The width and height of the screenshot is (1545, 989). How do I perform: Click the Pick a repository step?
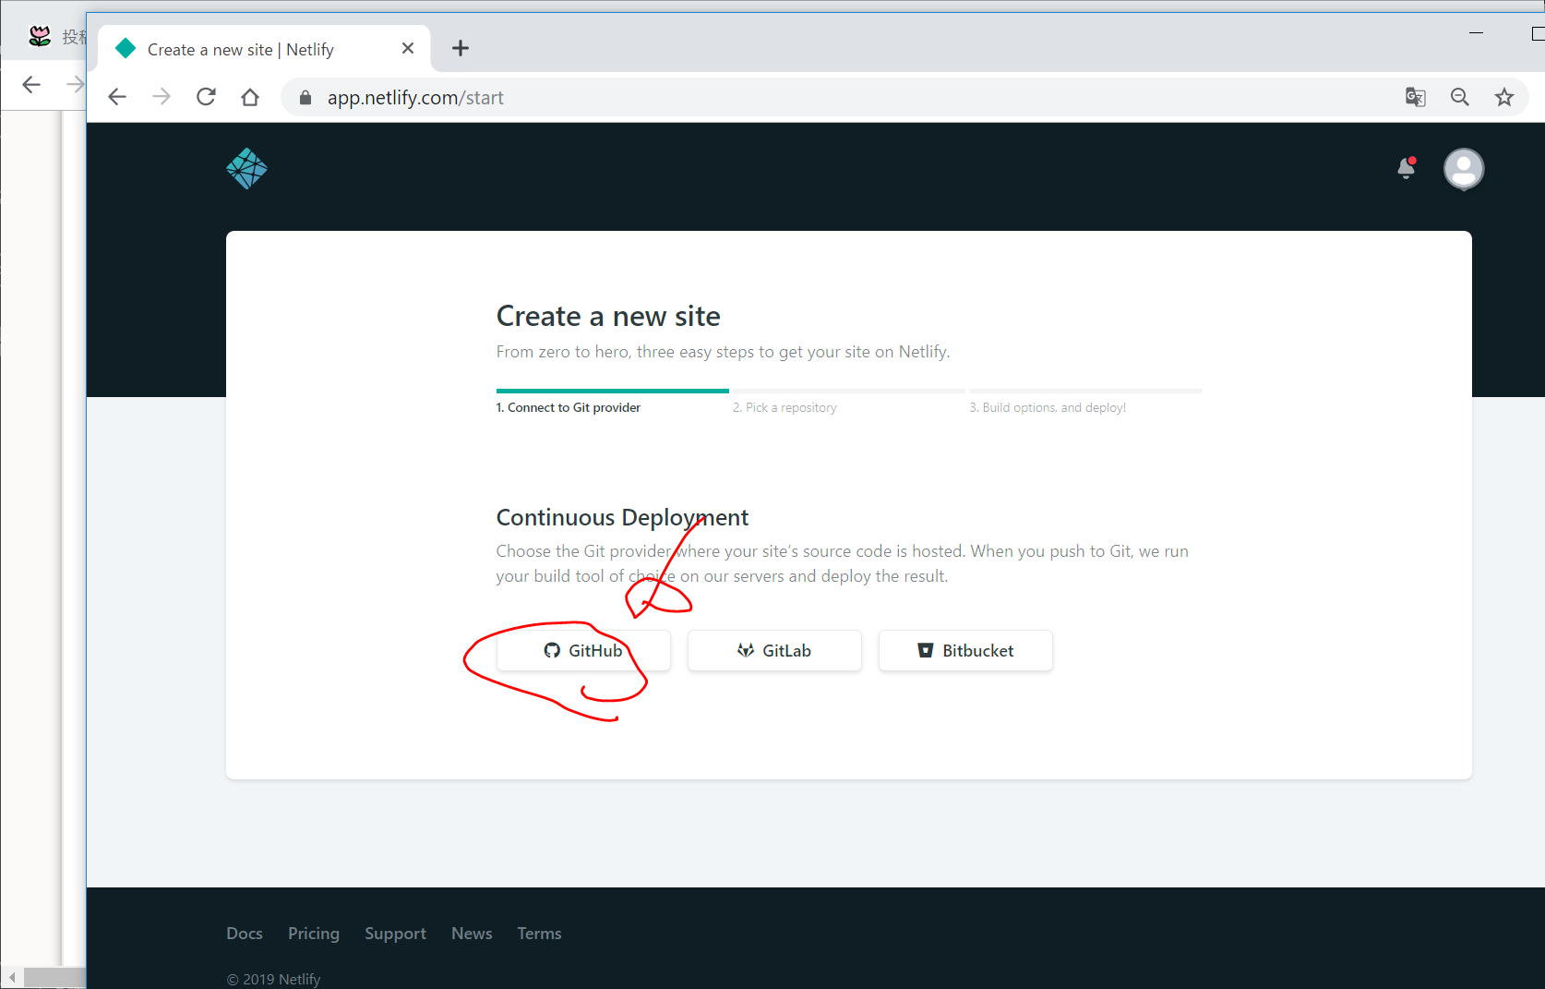784,407
